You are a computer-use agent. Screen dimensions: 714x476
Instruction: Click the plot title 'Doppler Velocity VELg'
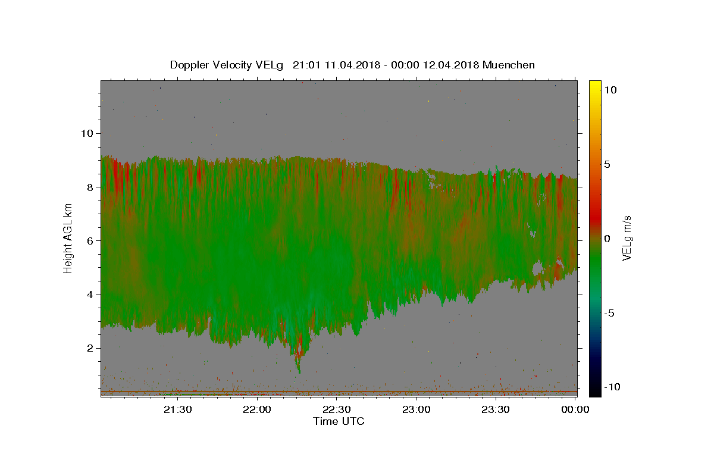pos(228,65)
